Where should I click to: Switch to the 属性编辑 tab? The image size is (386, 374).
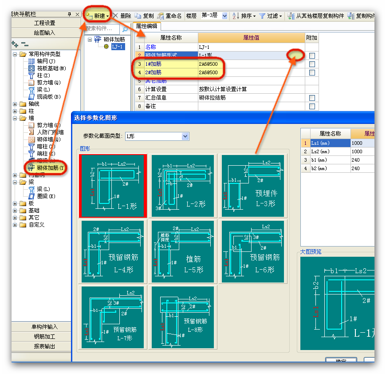click(x=147, y=26)
